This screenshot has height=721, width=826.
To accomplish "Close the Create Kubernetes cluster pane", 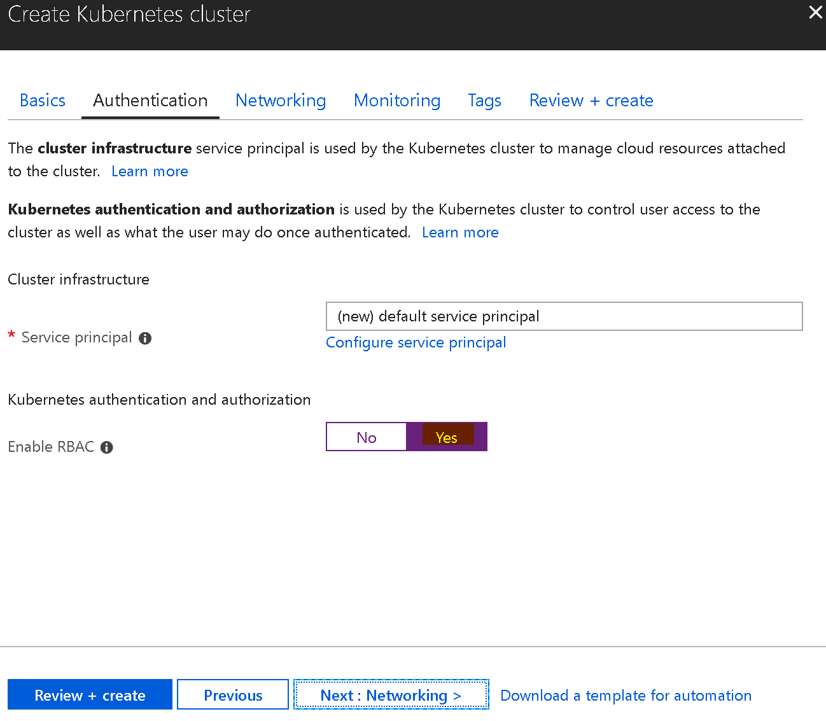I will pos(815,13).
